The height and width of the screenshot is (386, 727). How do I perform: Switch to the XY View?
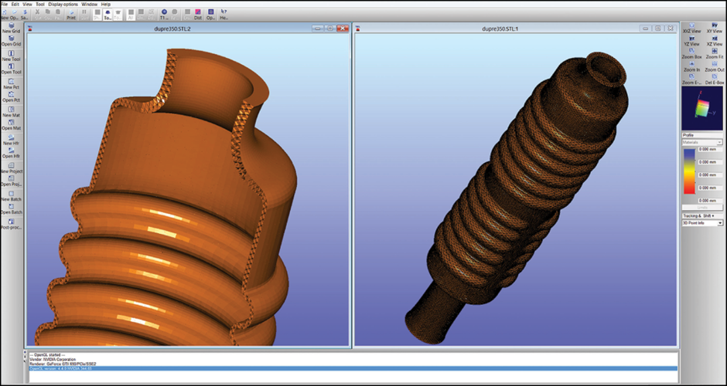(x=713, y=28)
